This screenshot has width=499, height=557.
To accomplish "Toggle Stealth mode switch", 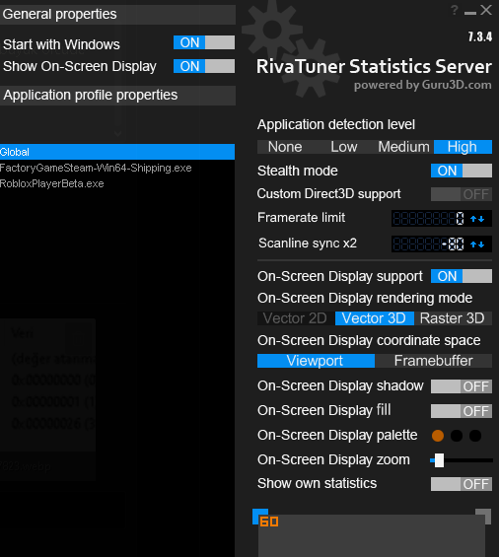I will (462, 171).
